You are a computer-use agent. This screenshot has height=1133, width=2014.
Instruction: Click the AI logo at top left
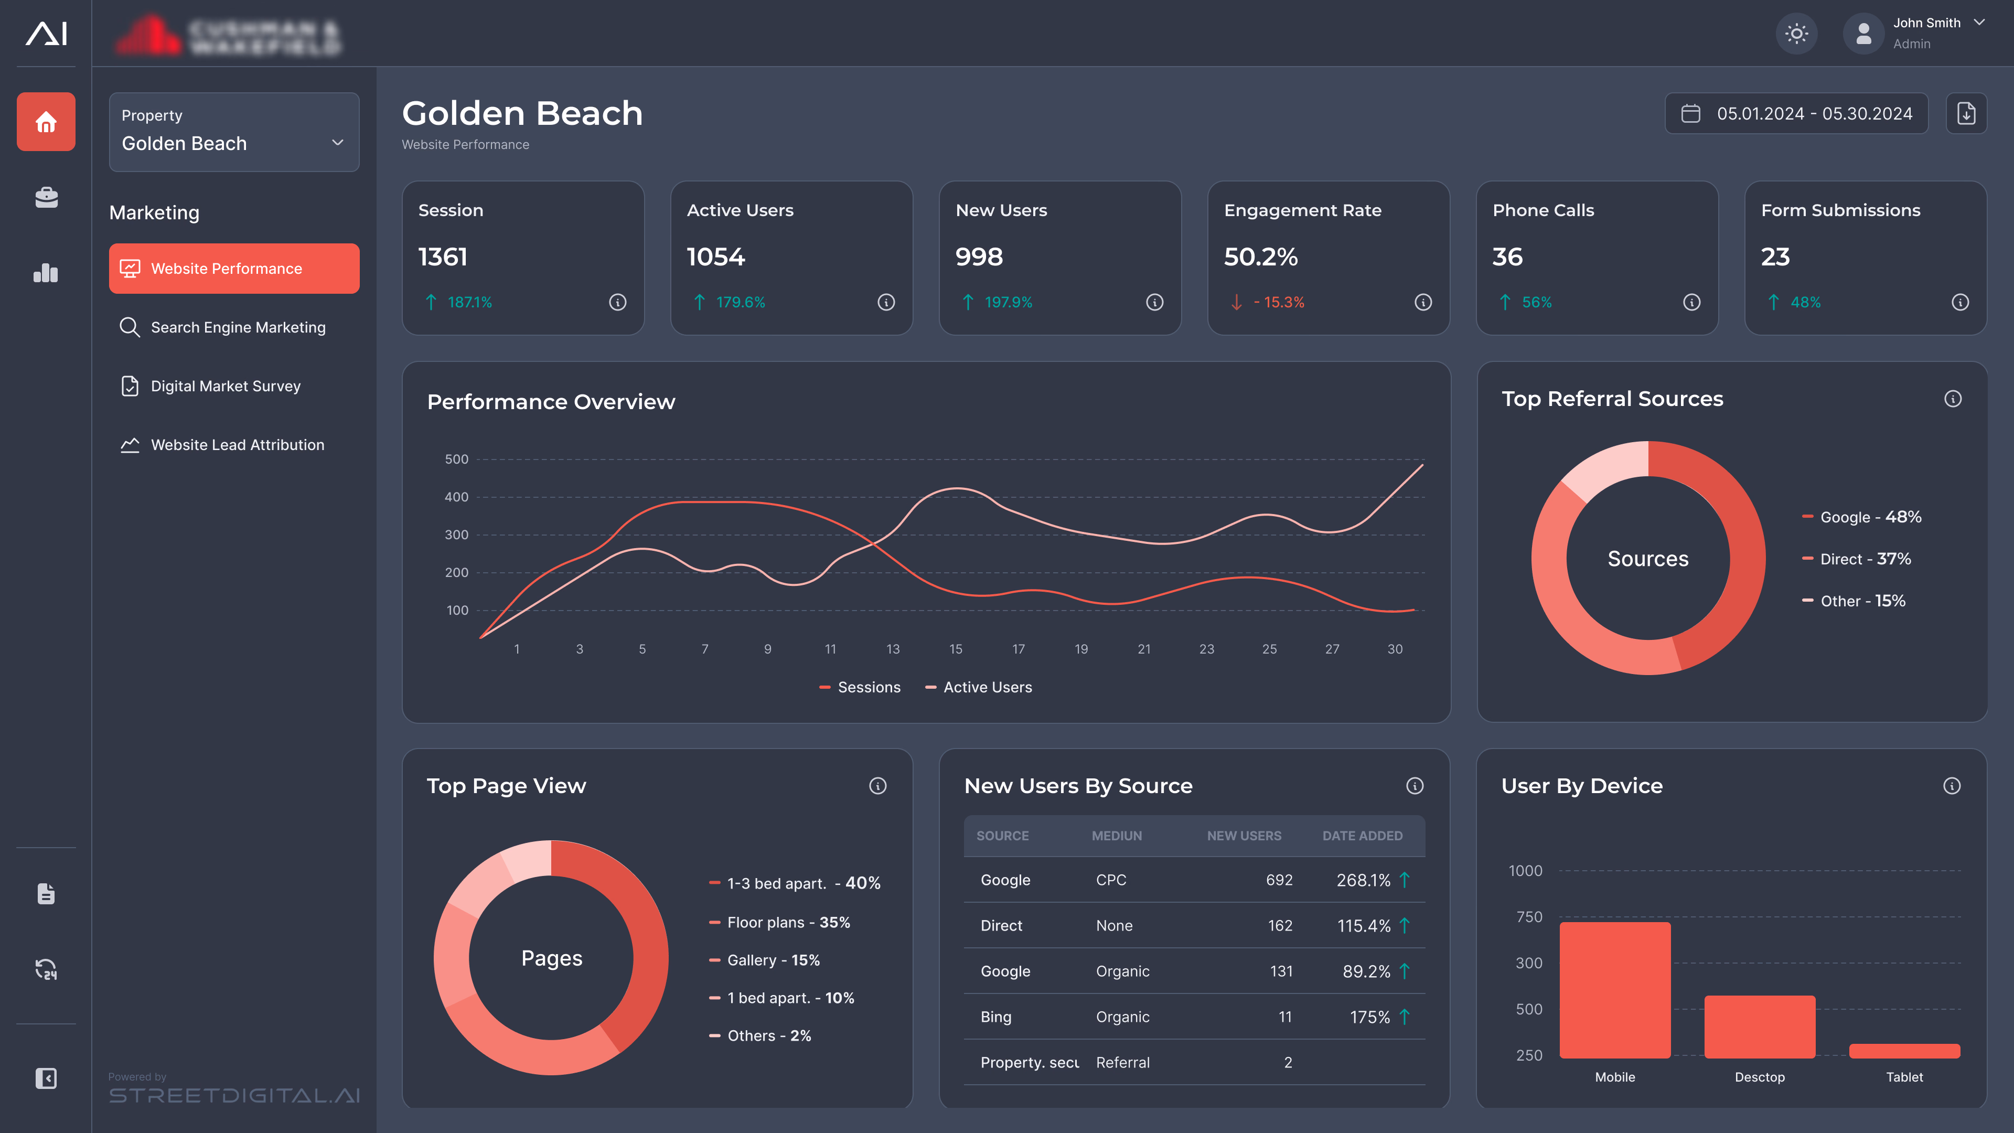point(46,33)
